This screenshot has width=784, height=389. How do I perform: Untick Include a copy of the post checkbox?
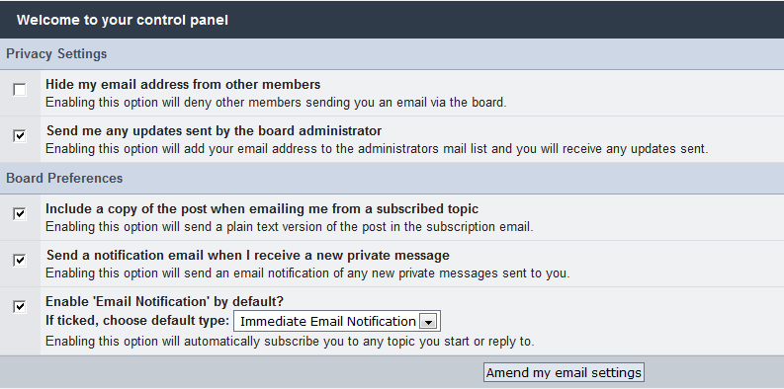tap(20, 214)
